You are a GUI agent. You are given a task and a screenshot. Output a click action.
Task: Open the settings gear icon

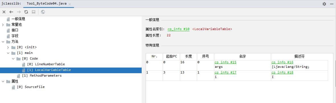click(324, 4)
